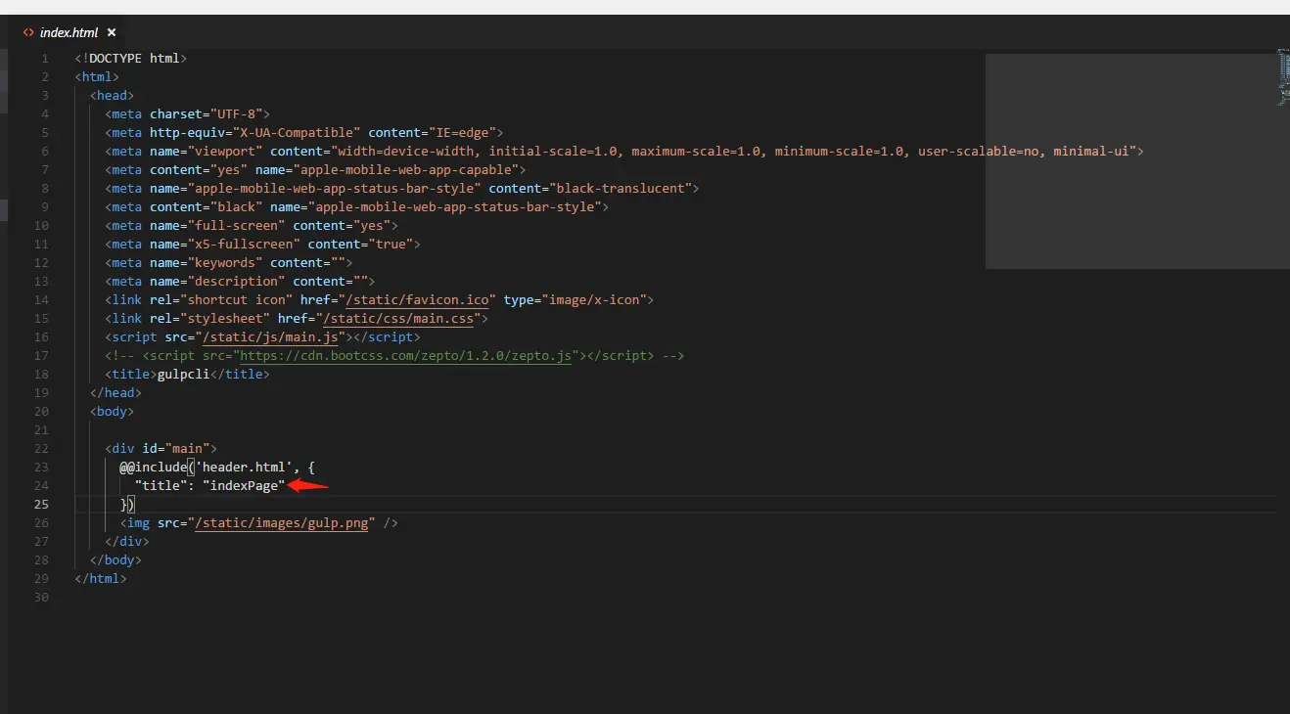The height and width of the screenshot is (714, 1290).
Task: Click the "black-translucent" content value
Action: coord(621,188)
